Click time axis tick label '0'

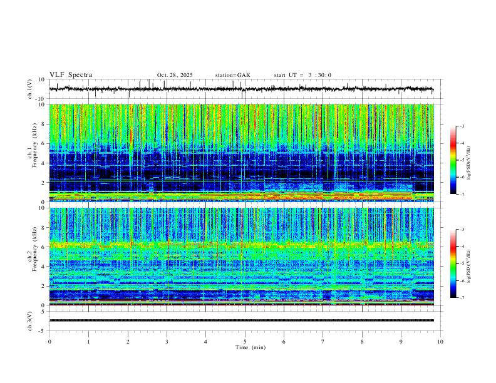pos(49,342)
